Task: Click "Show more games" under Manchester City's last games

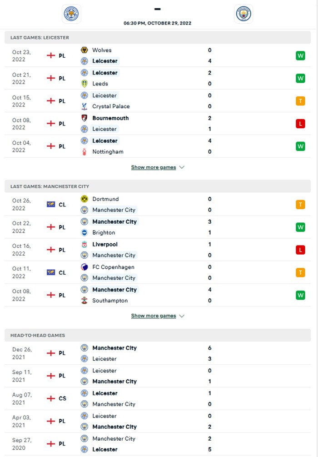Action: pos(154,316)
